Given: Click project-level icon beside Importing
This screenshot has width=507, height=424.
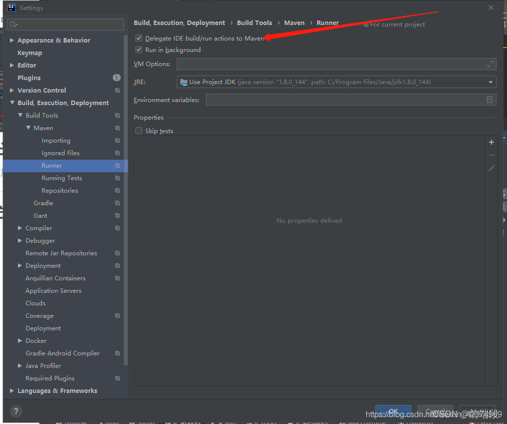Looking at the screenshot, I should point(117,141).
